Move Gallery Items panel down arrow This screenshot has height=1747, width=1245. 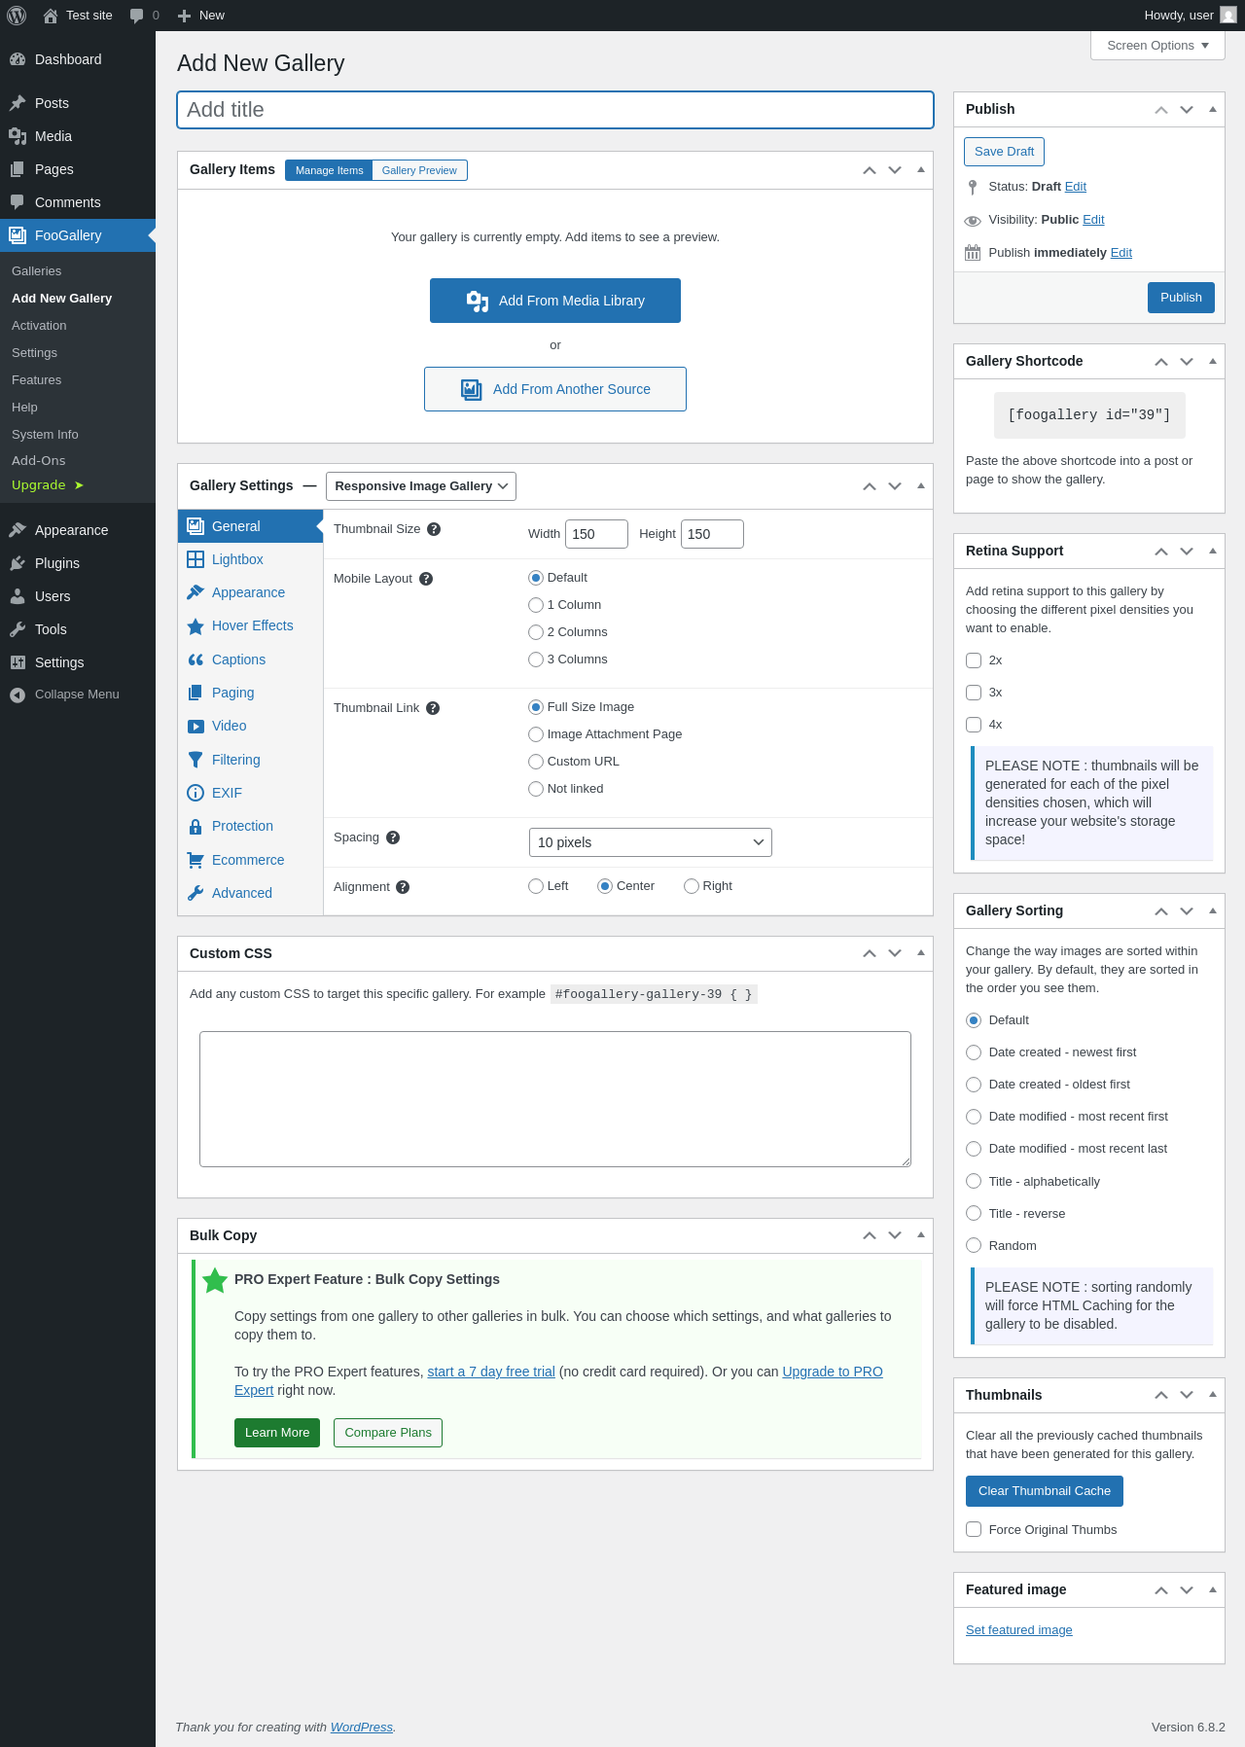tap(895, 170)
